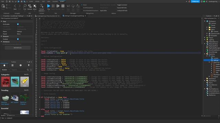The height and width of the screenshot is (123, 220).
Task: Click the Toolbox search magnifier icon
Action: pyautogui.click(x=28, y=70)
